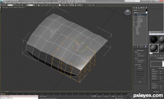Click the Material Editor eyedropper pick icon
The width and height of the screenshot is (164, 99).
[157, 58]
